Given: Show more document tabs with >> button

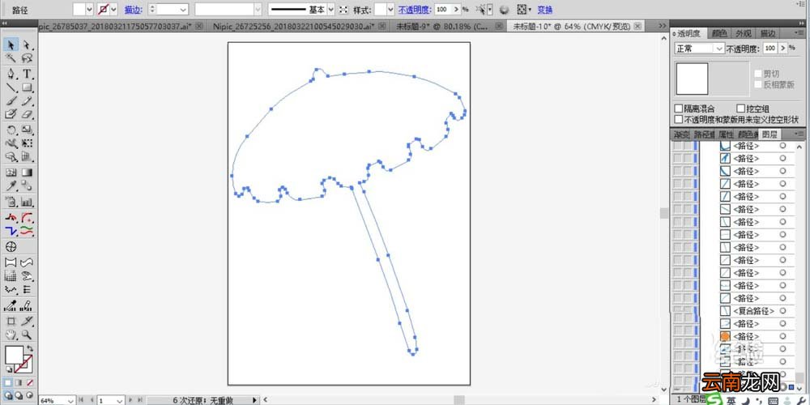Looking at the screenshot, I should [x=662, y=26].
